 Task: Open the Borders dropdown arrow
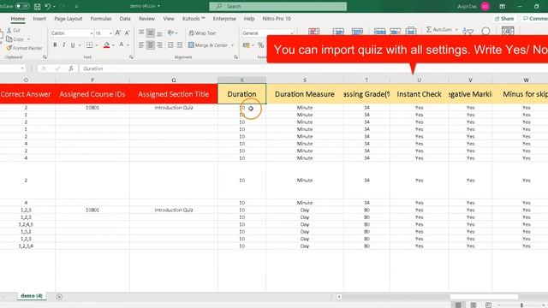97,45
